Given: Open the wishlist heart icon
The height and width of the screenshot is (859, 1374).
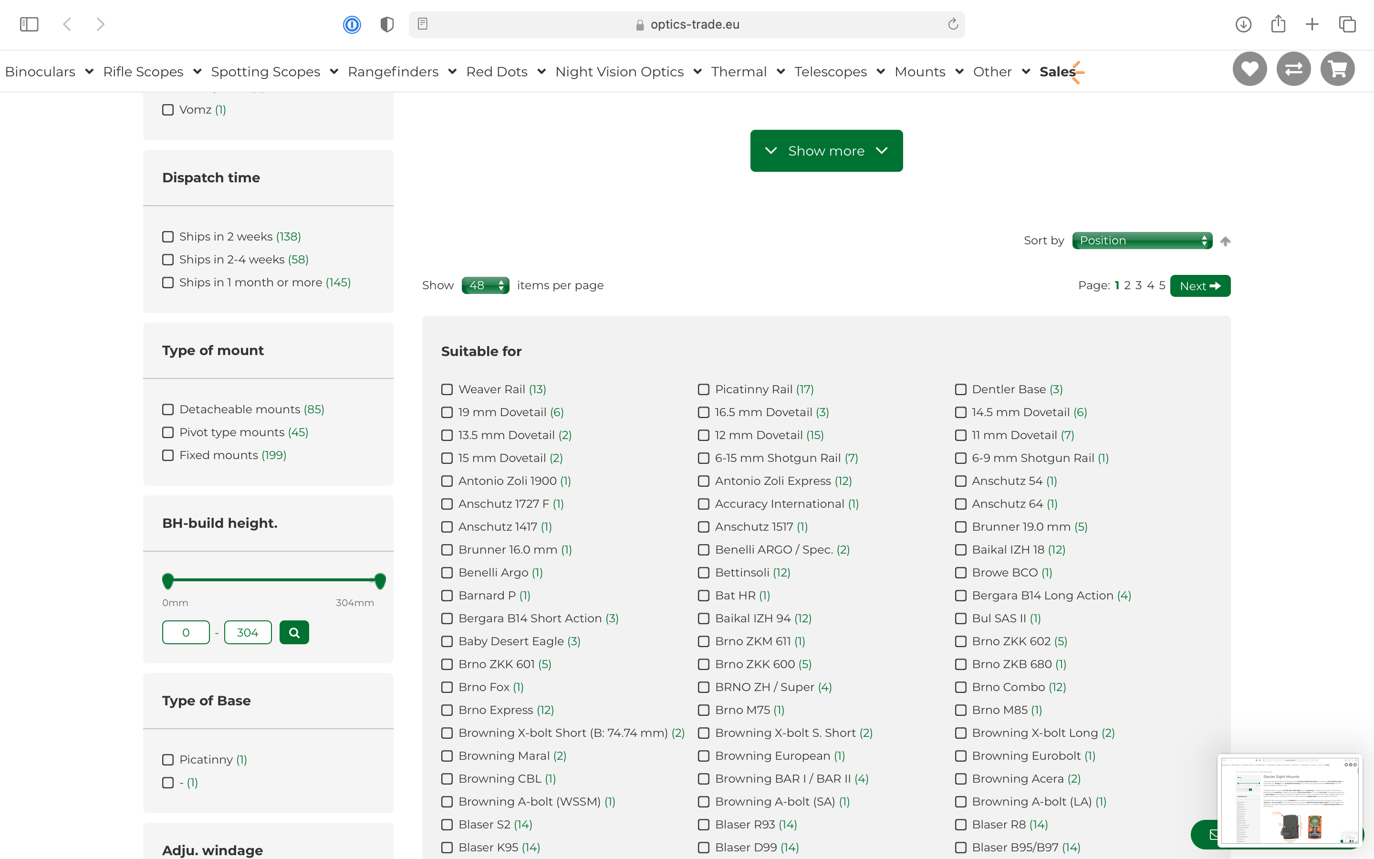Looking at the screenshot, I should tap(1249, 69).
